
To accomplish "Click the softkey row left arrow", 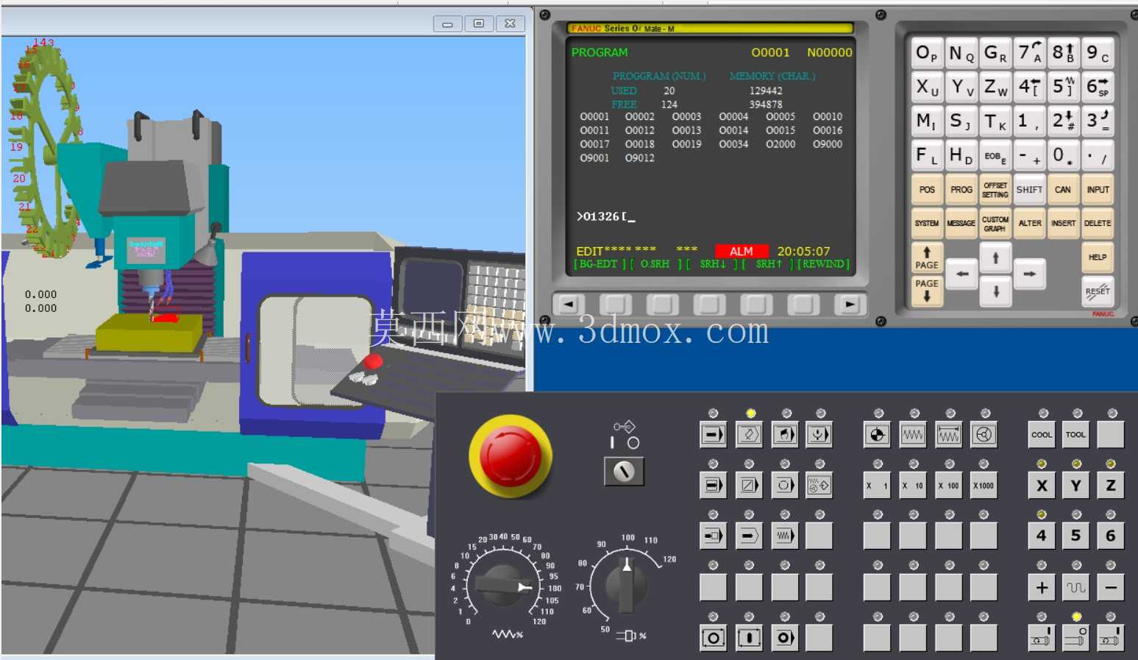I will (569, 304).
